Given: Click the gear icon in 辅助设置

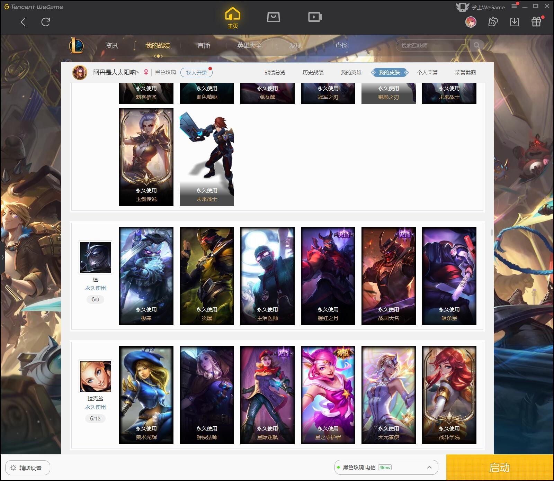Looking at the screenshot, I should pos(13,468).
